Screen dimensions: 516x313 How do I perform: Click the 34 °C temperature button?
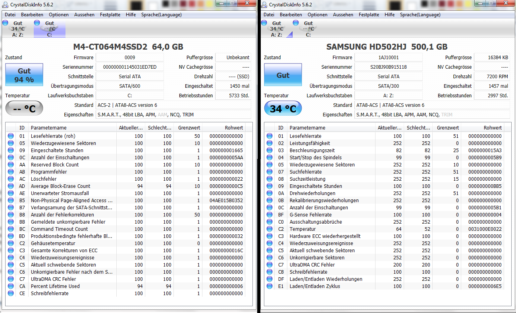[283, 108]
